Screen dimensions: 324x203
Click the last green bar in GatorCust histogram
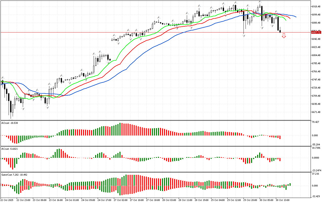pyautogui.click(x=290, y=184)
